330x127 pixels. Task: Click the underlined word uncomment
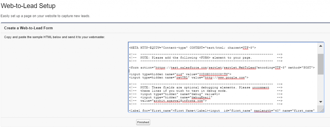[x=260, y=88]
